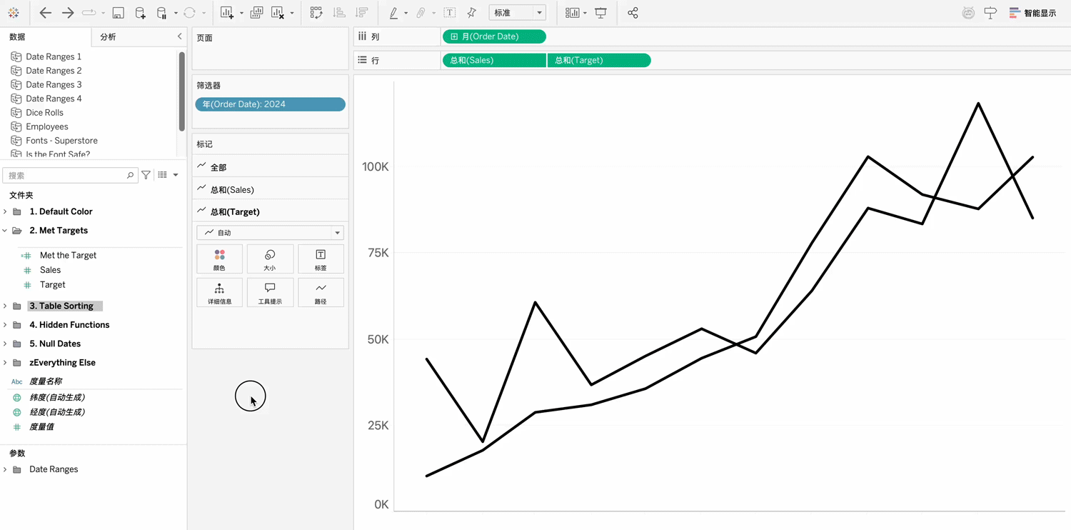Image resolution: width=1071 pixels, height=530 pixels.
Task: Expand the 4. Hidden Functions folder
Action: pos(6,325)
